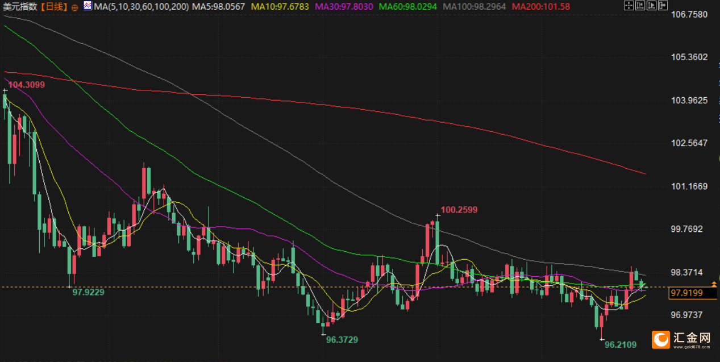The width and height of the screenshot is (720, 362).
Task: Click the 102.5647 price axis label
Action: [690, 143]
